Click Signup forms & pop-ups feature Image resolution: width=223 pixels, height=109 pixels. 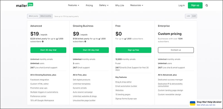point(126,98)
